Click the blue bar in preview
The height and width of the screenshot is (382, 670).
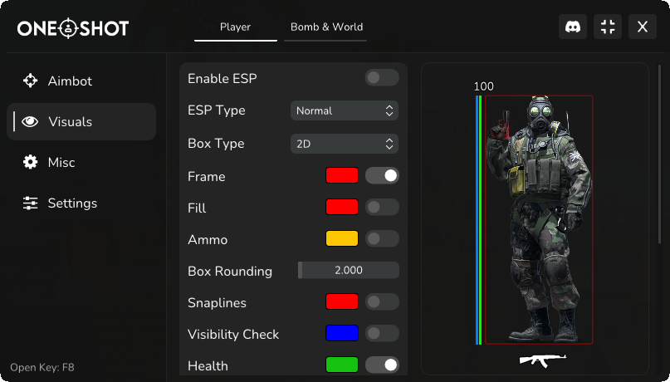[477, 220]
